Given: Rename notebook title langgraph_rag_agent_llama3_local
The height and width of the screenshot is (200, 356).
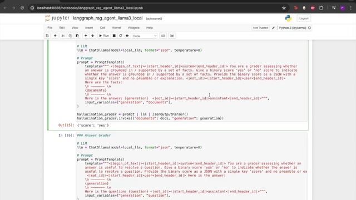Looking at the screenshot, I should pos(108,18).
